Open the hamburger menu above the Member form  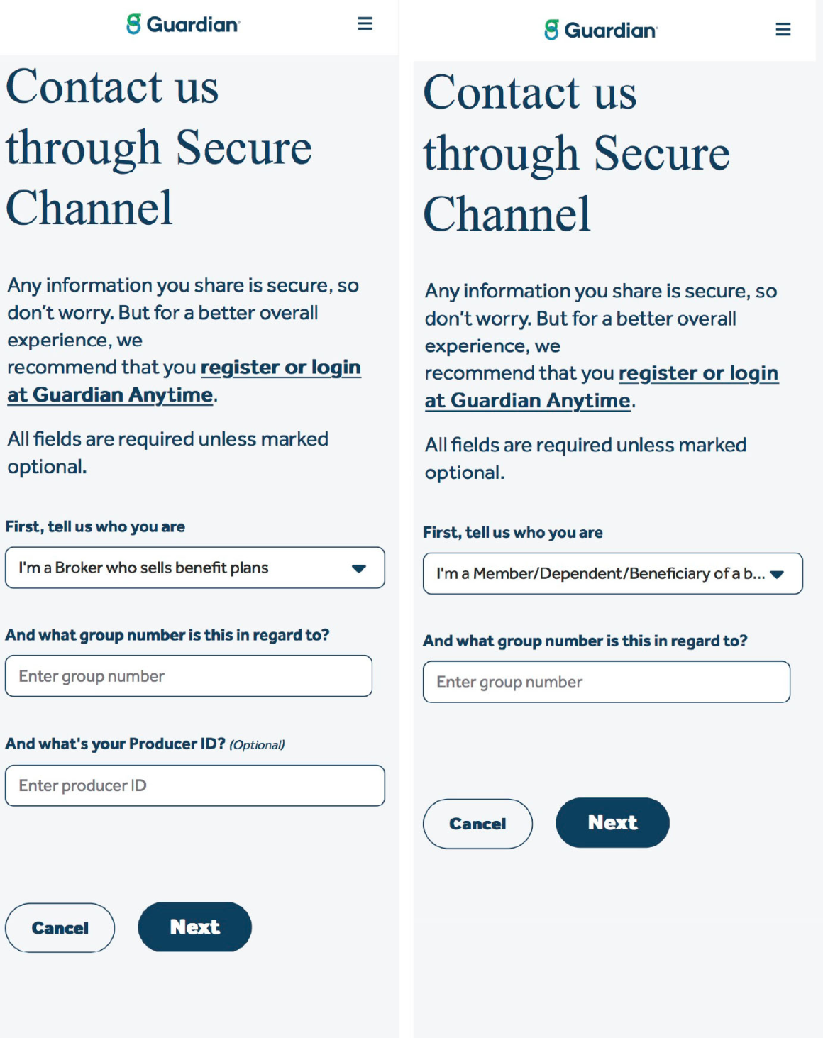783,30
